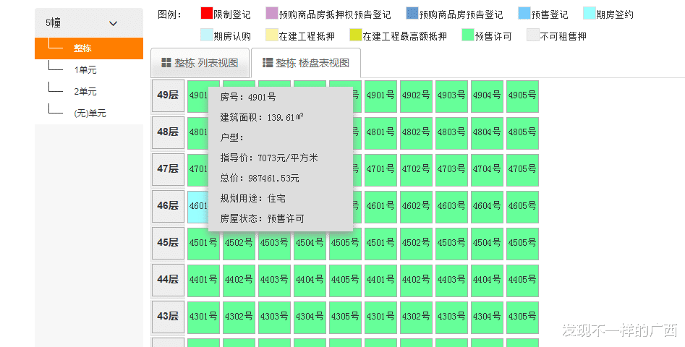Click tooltip text 建筑面积：139.61㎡
685x347 pixels.
[262, 117]
